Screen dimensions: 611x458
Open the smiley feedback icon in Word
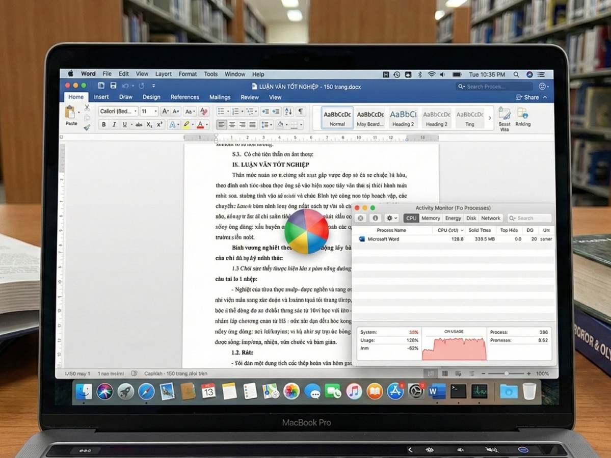542,87
